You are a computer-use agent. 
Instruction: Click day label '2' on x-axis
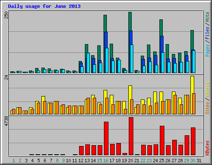point(20,160)
